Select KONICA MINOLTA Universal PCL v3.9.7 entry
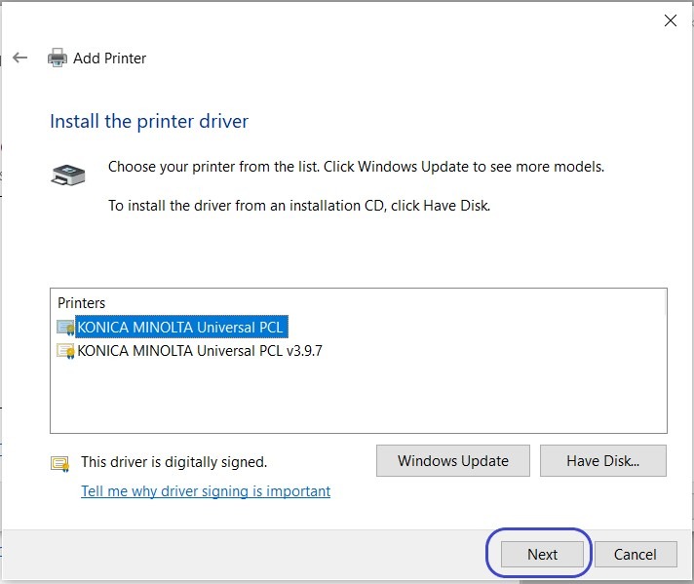 tap(199, 351)
